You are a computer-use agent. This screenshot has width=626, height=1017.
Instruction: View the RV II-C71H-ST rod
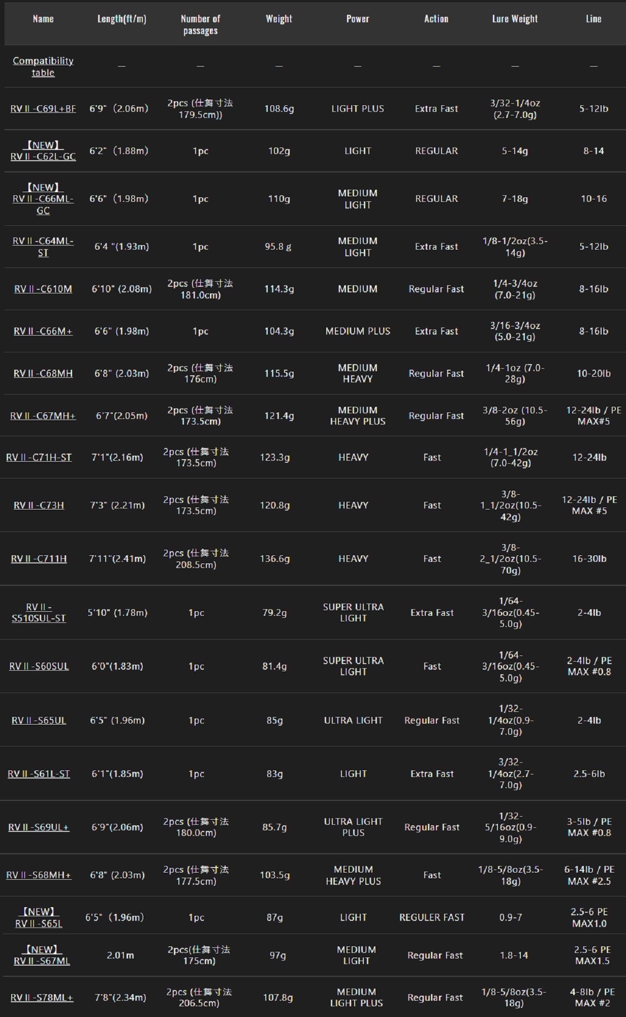(x=39, y=457)
